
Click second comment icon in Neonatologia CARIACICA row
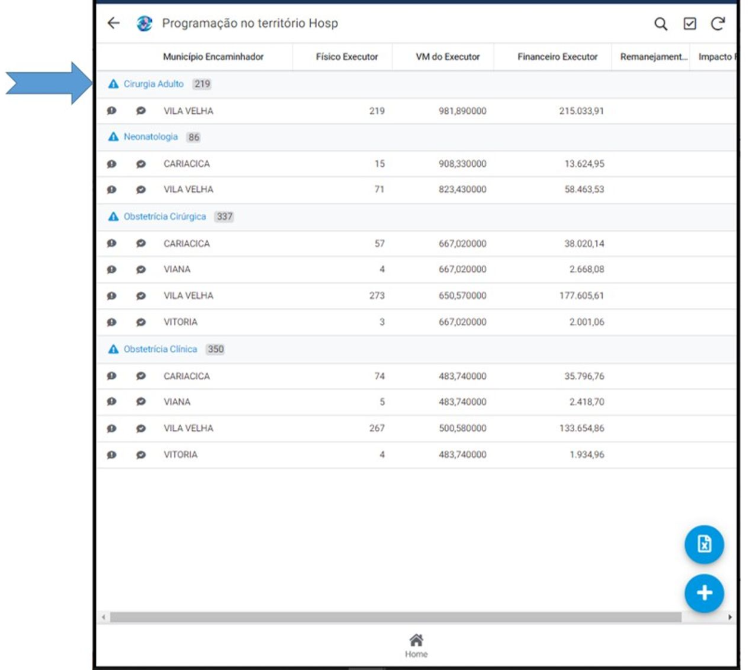click(141, 164)
